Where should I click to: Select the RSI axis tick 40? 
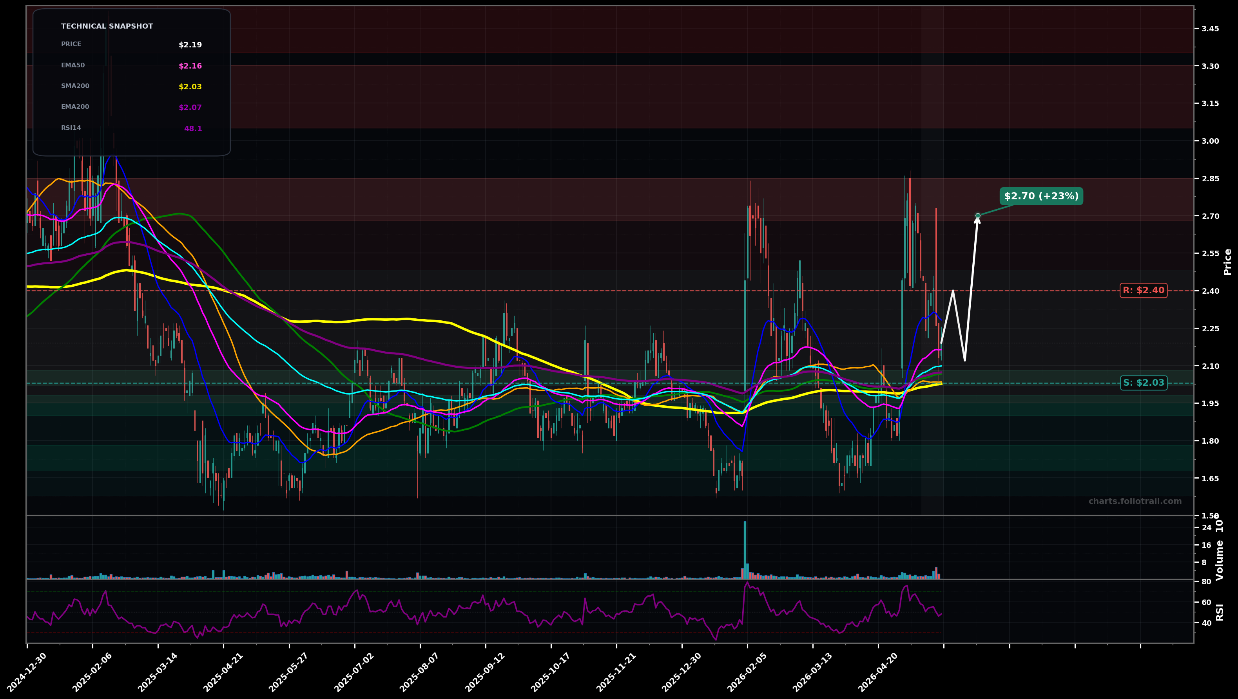[x=1206, y=623]
